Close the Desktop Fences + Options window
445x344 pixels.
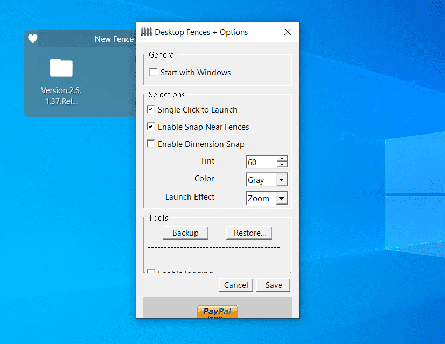[x=288, y=32]
